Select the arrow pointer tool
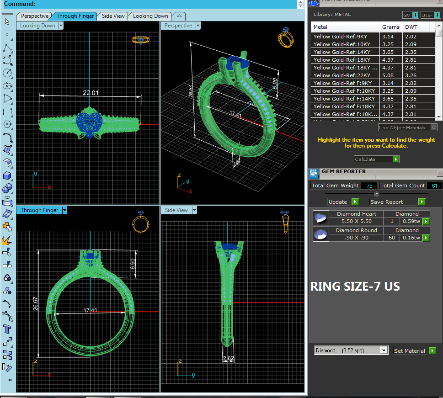Screen dimensions: 443x398 point(7,21)
